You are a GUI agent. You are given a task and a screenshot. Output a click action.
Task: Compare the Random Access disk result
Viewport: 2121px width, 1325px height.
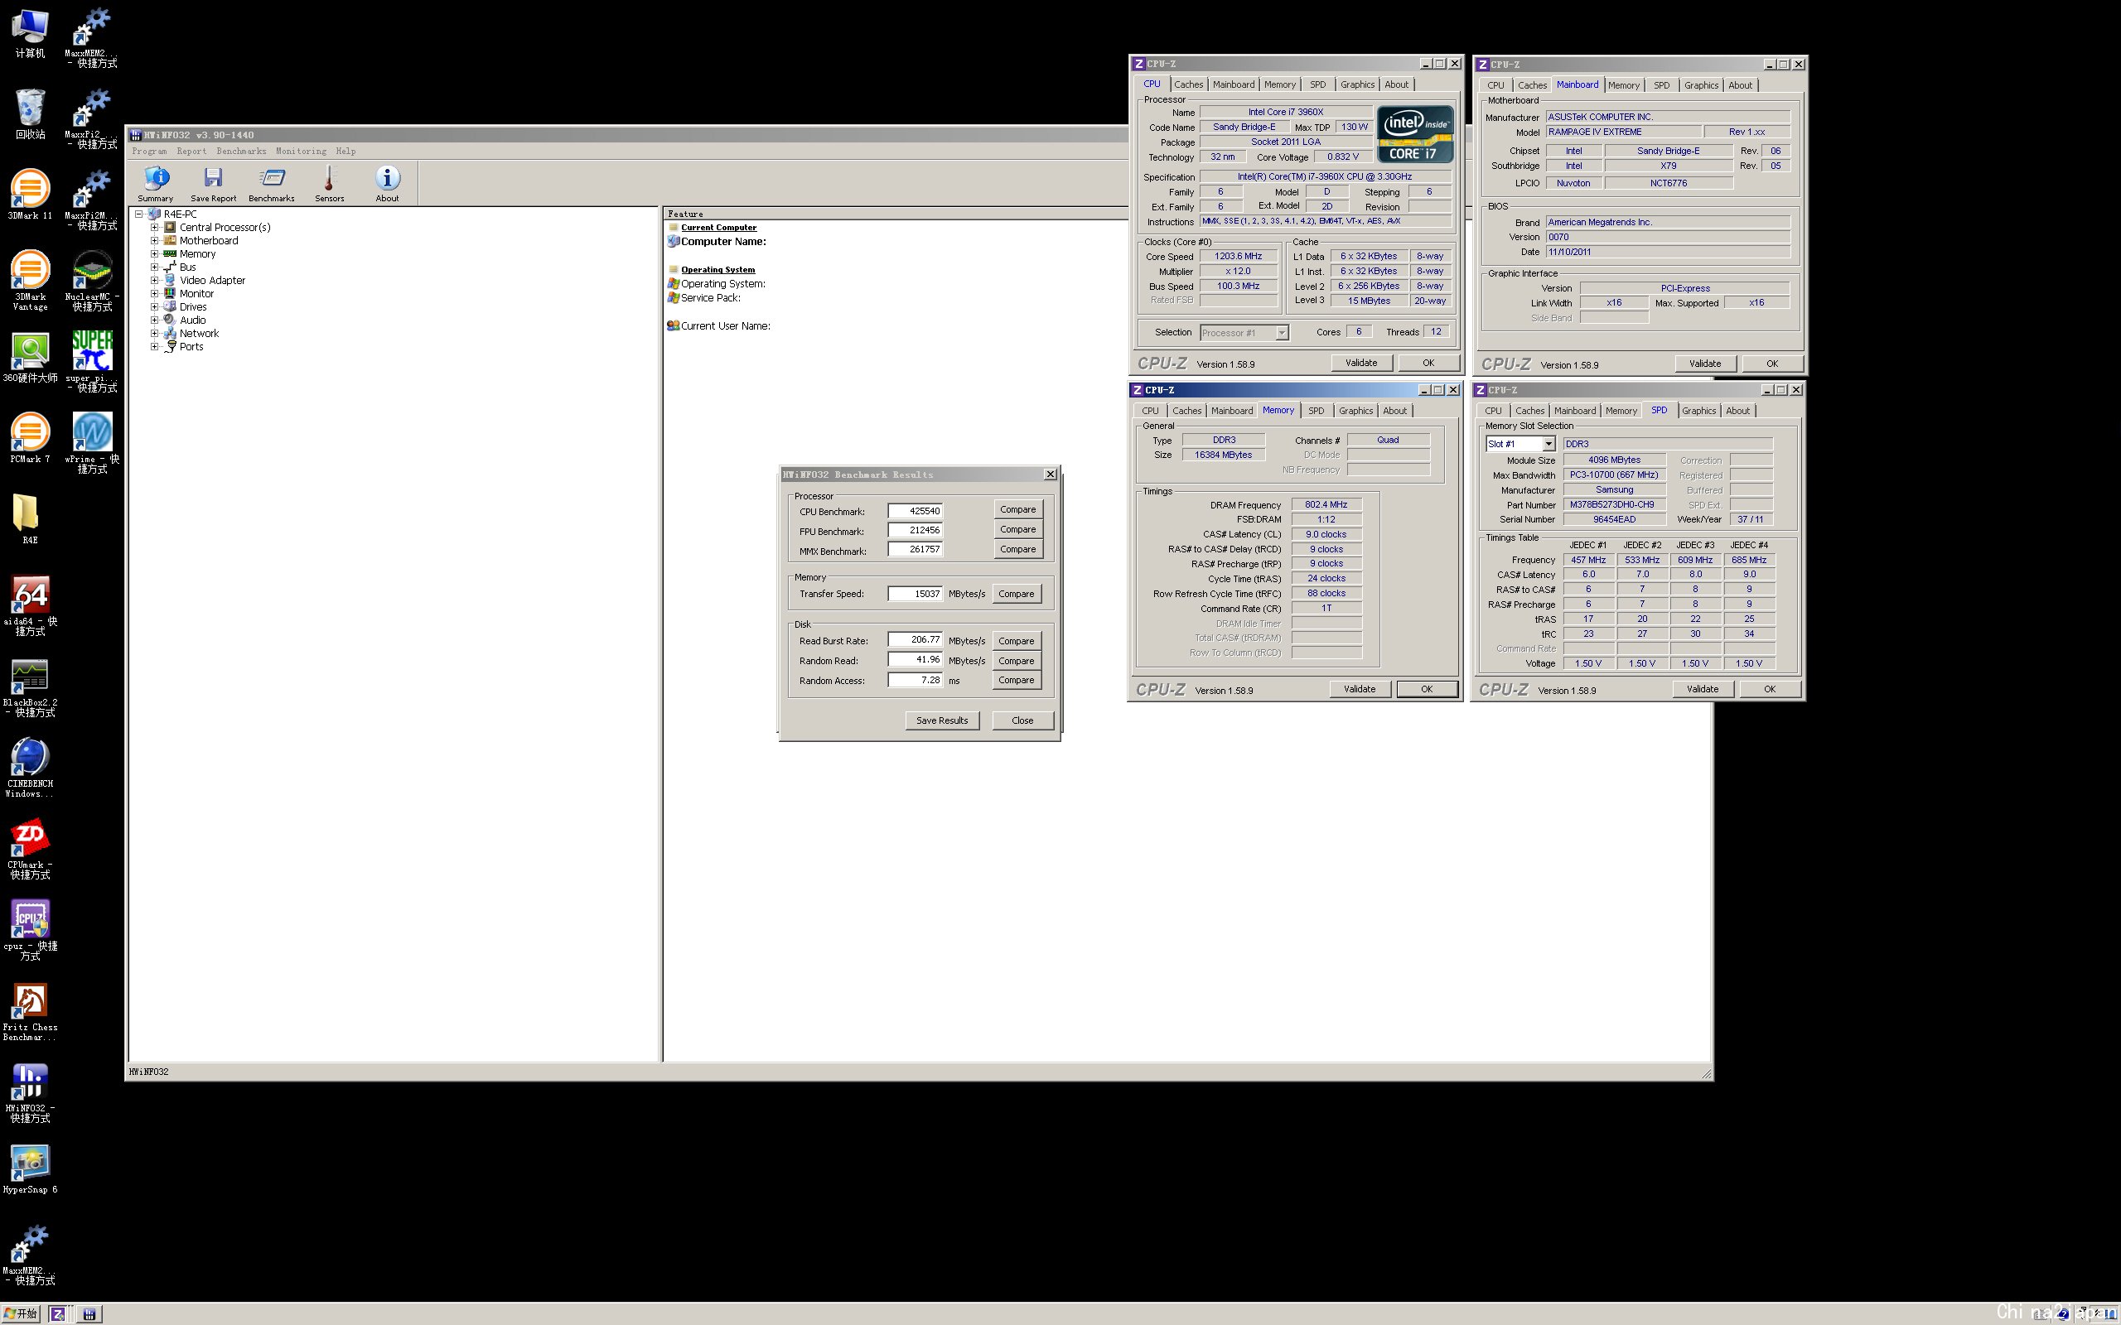tap(1017, 680)
